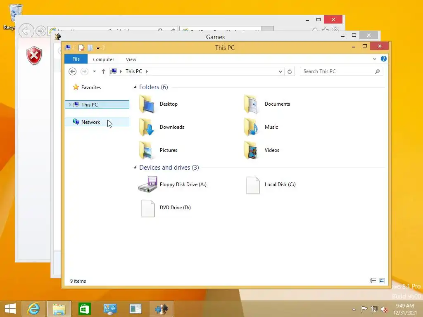Refresh the This PC view
423x317 pixels.
point(290,71)
